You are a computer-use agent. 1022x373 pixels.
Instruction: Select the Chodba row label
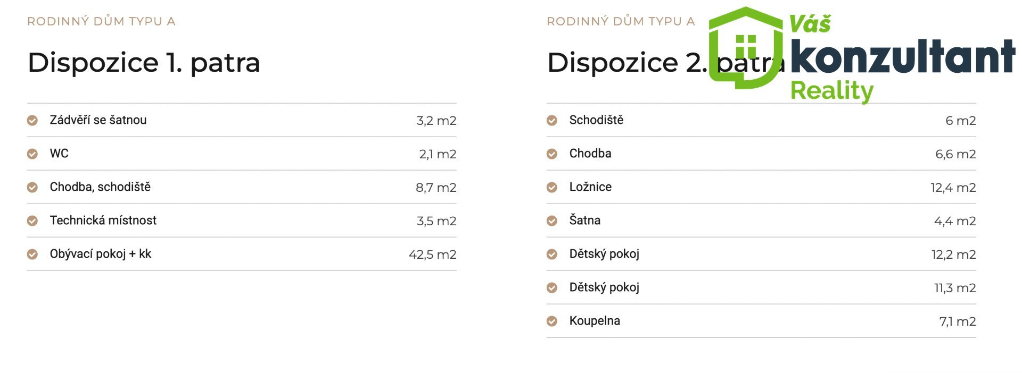click(x=590, y=154)
